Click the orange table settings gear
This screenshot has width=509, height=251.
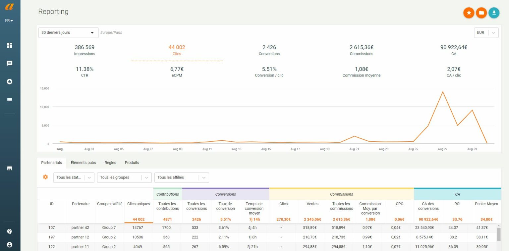[x=45, y=177]
